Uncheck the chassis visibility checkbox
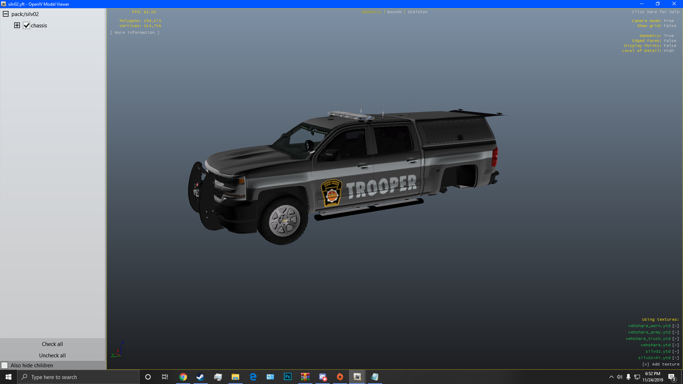683x384 pixels. pyautogui.click(x=26, y=26)
